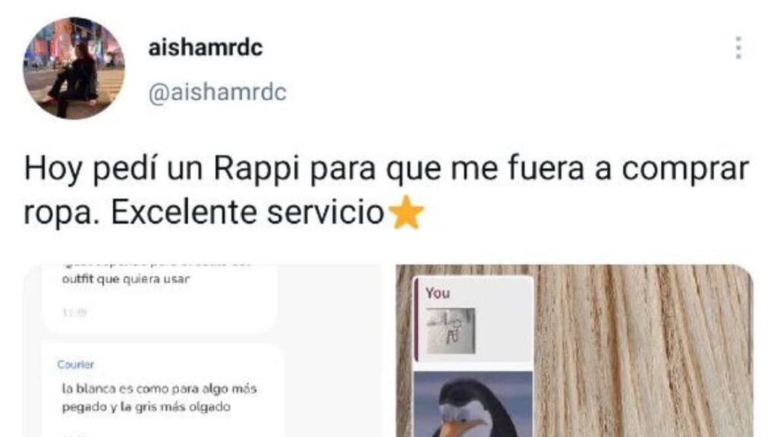
Task: Click the Courier label in the chat
Action: (x=75, y=365)
